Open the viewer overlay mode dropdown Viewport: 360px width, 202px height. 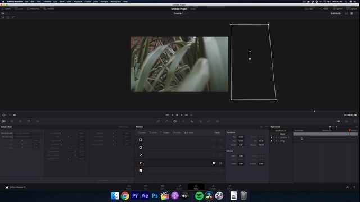coord(4,115)
